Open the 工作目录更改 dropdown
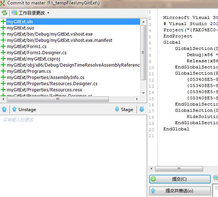This screenshot has height=197, width=218. point(31,13)
